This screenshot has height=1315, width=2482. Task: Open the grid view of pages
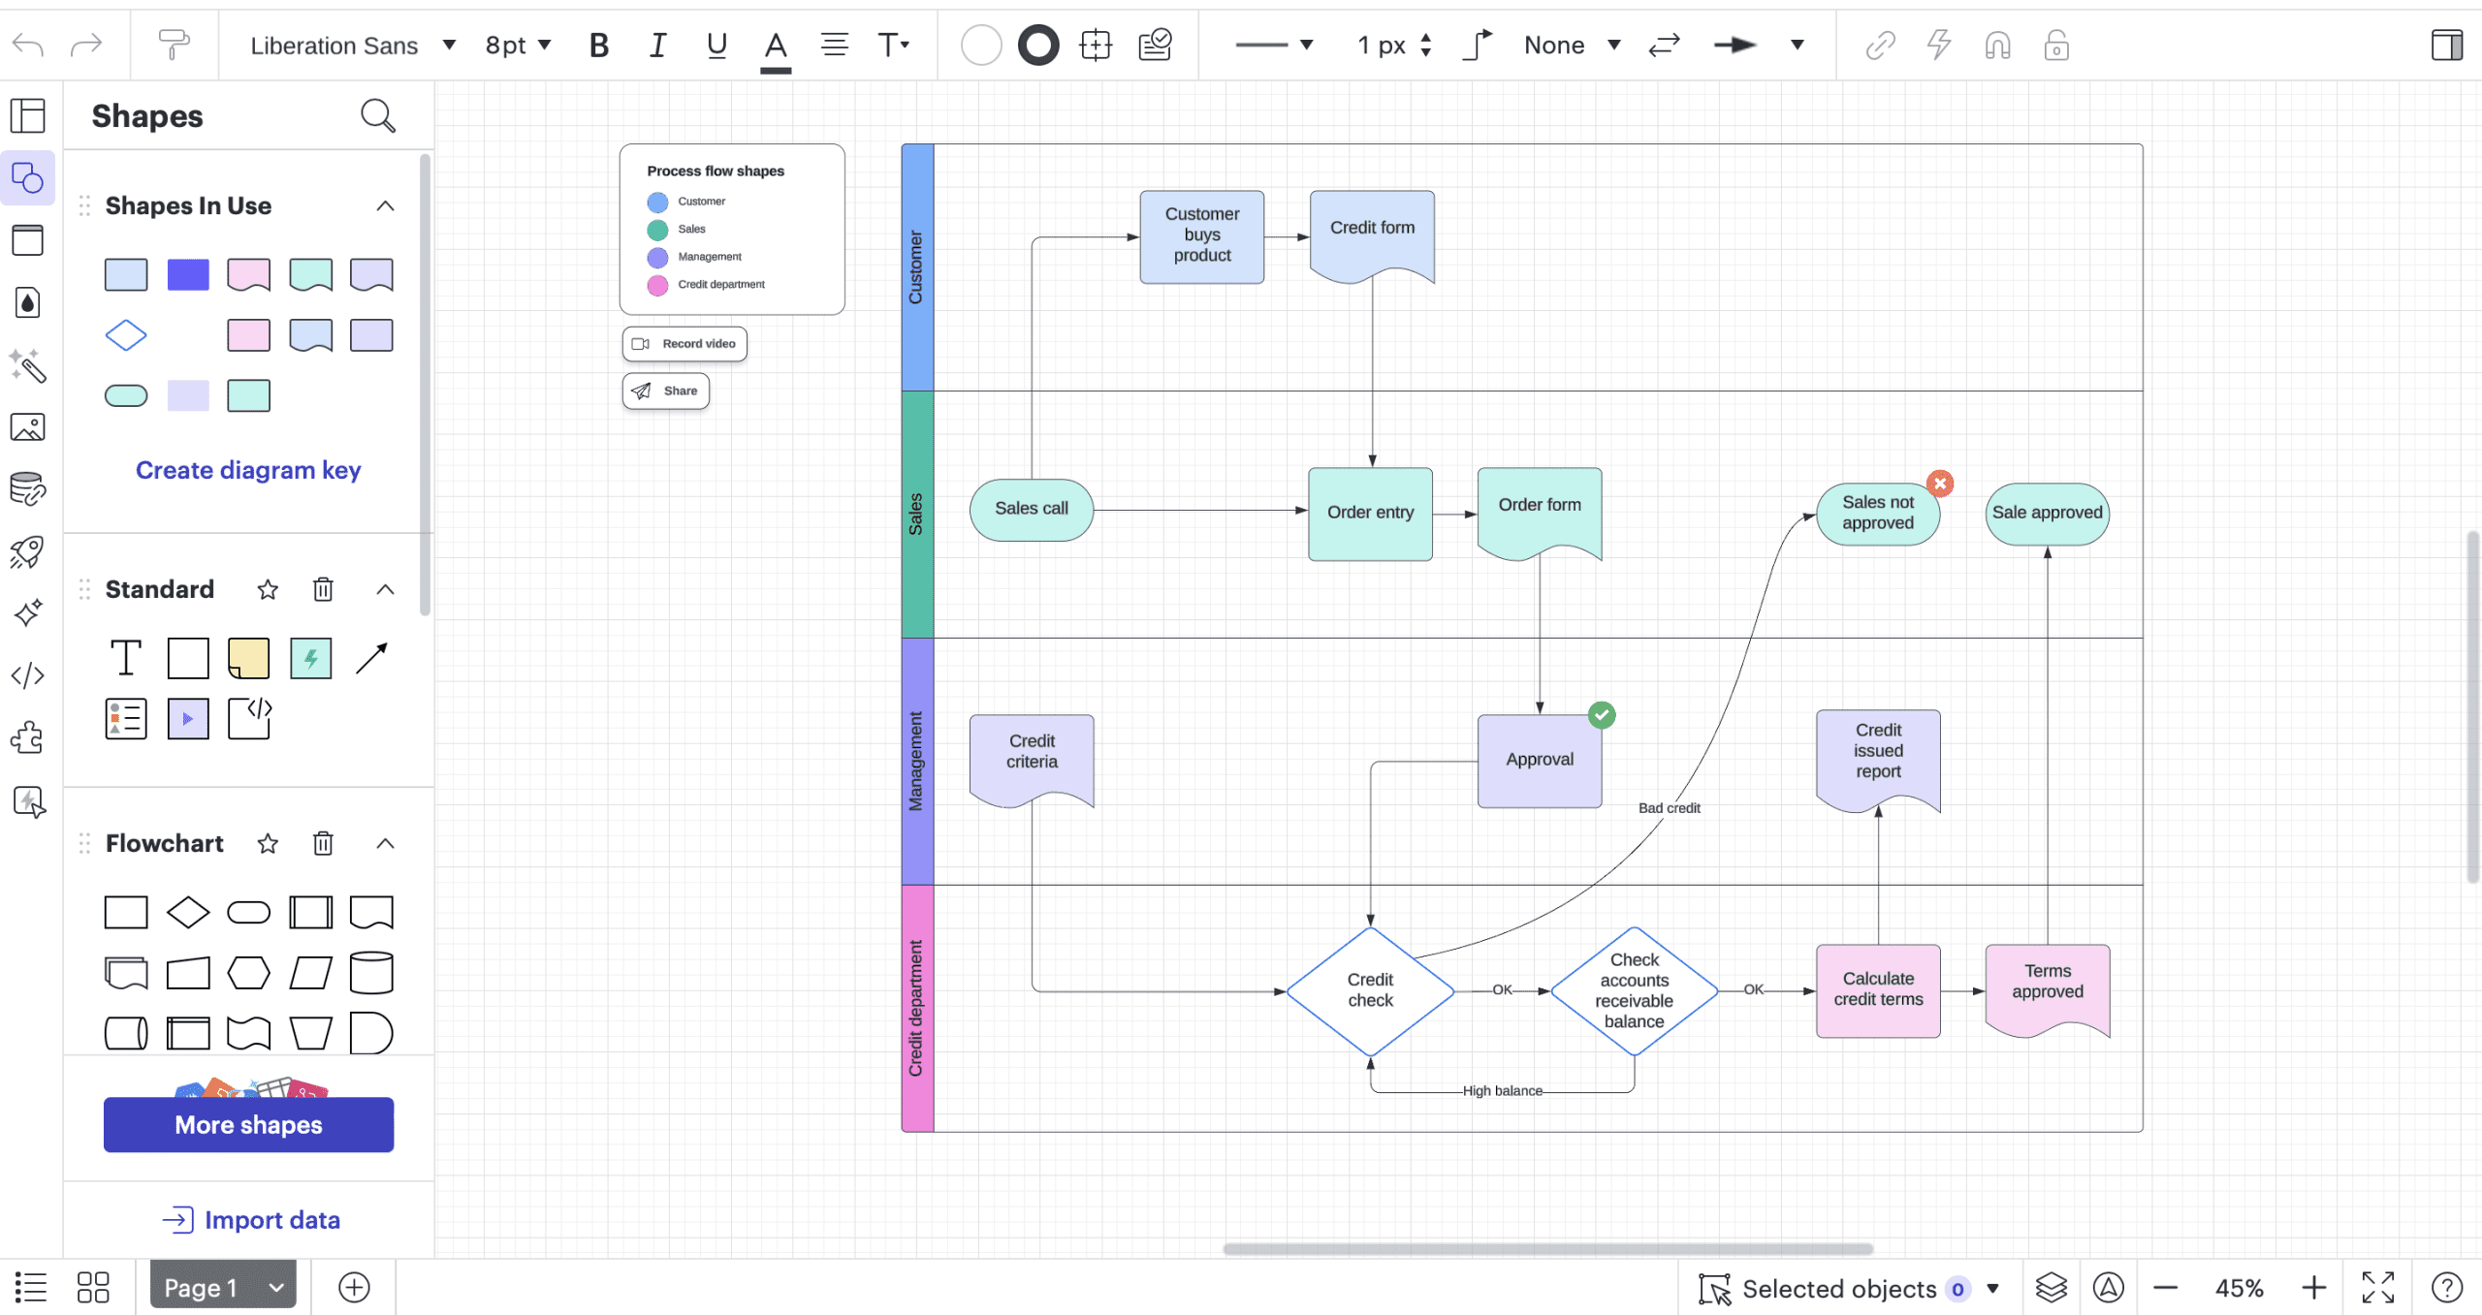coord(93,1288)
